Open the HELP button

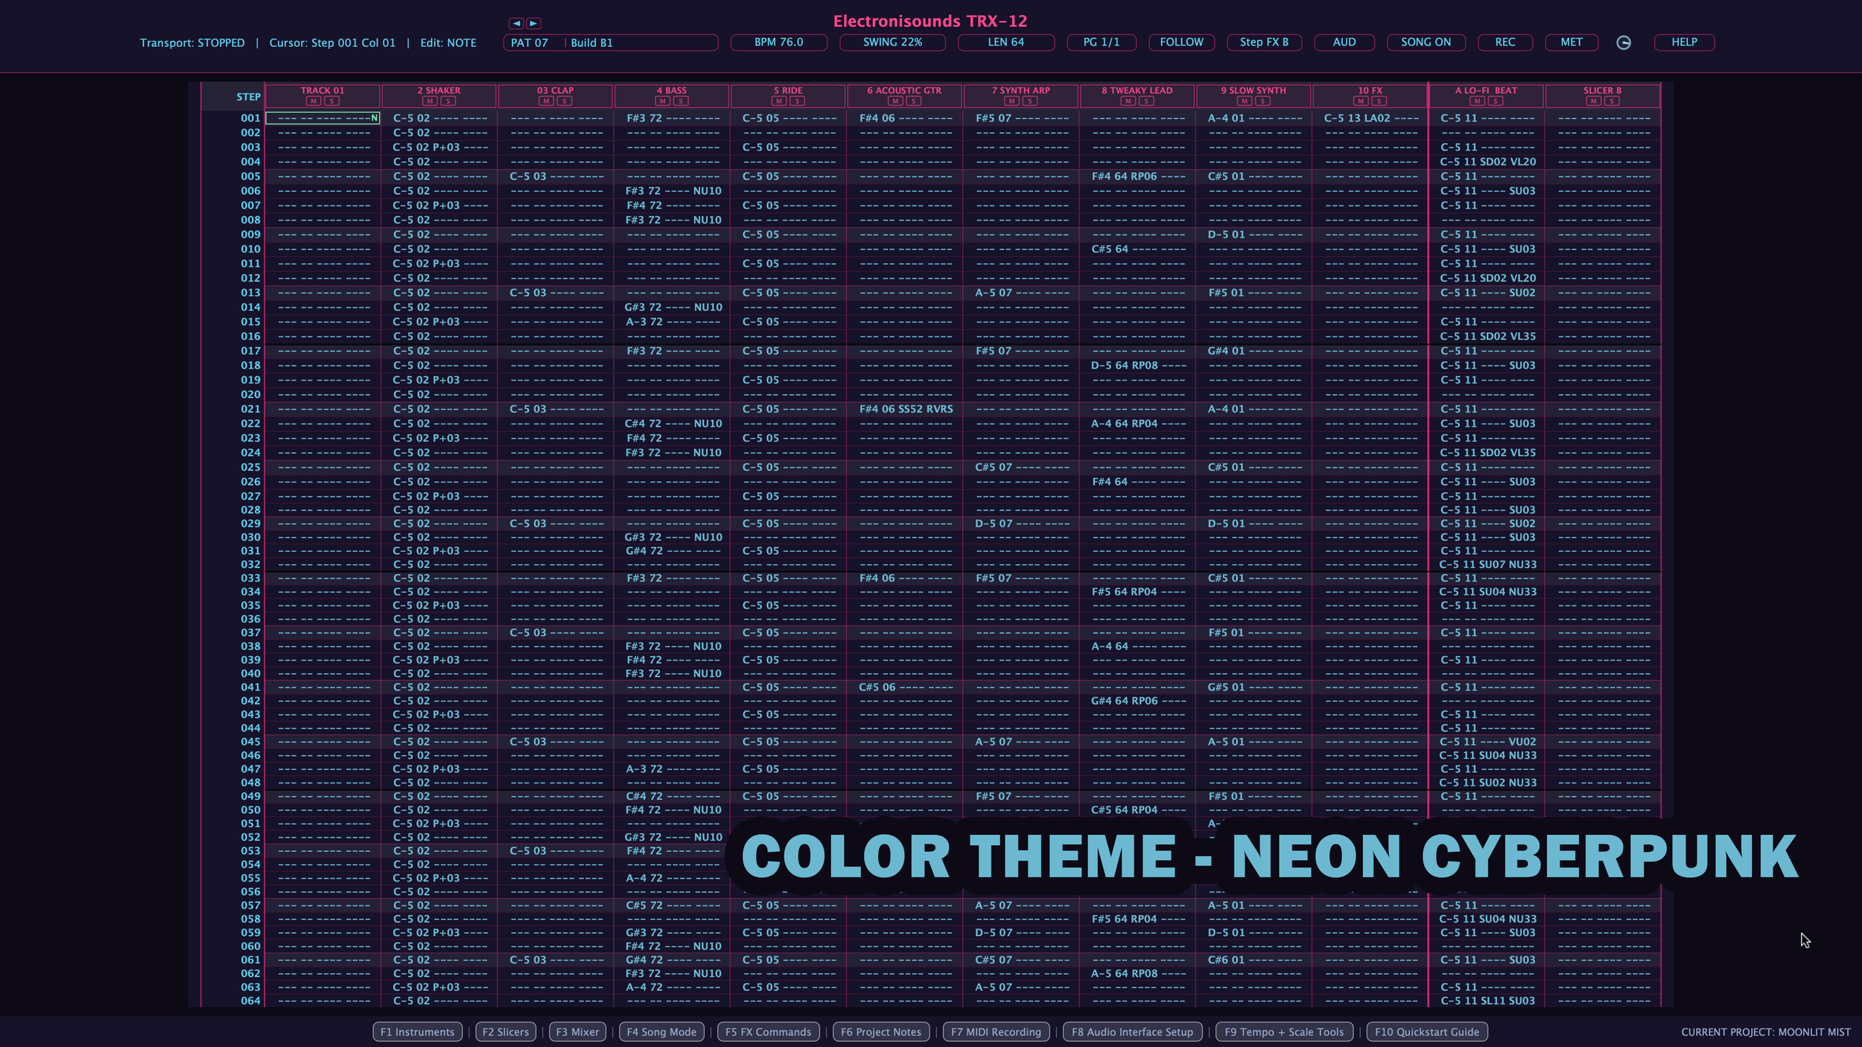pyautogui.click(x=1684, y=42)
